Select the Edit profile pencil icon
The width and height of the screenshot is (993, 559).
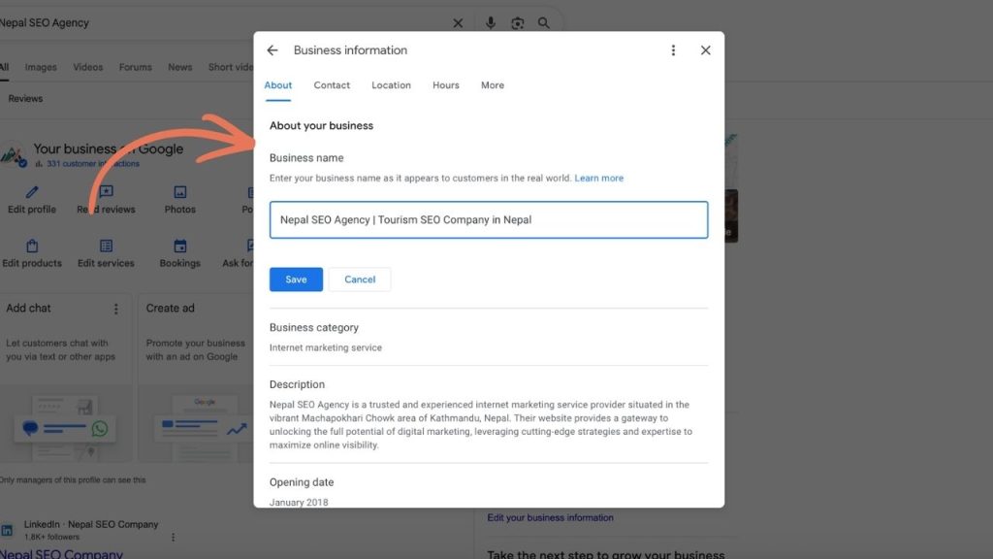point(32,193)
